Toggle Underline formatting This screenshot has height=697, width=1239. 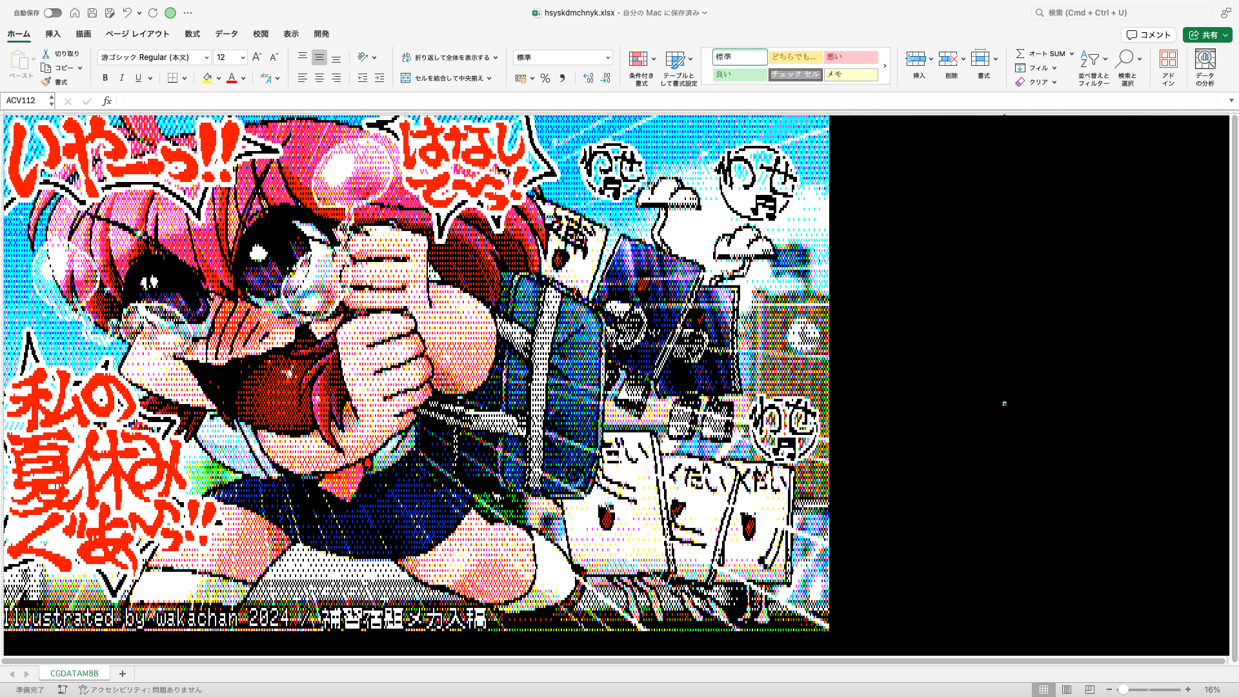138,78
